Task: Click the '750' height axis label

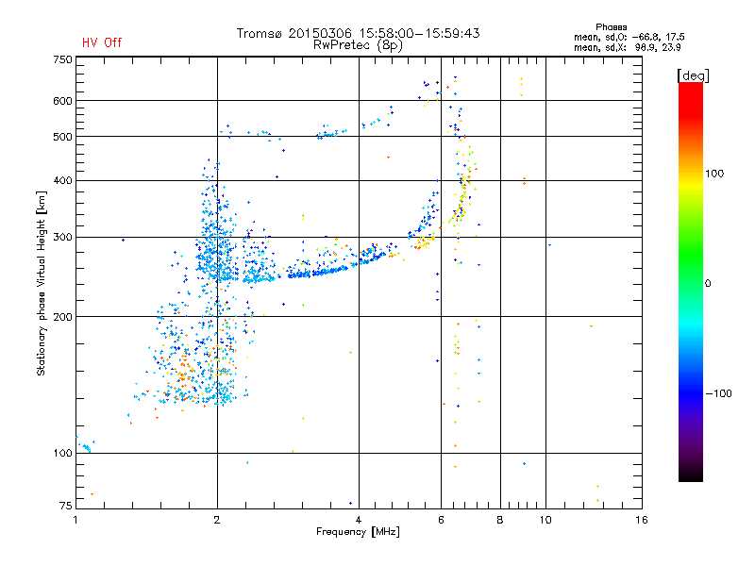Action: pyautogui.click(x=62, y=59)
